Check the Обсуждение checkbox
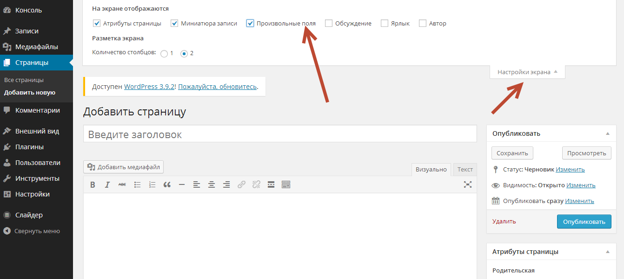Image resolution: width=624 pixels, height=279 pixels. pyautogui.click(x=329, y=23)
